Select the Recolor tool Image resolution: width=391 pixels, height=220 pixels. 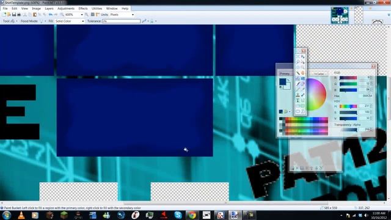click(303, 95)
